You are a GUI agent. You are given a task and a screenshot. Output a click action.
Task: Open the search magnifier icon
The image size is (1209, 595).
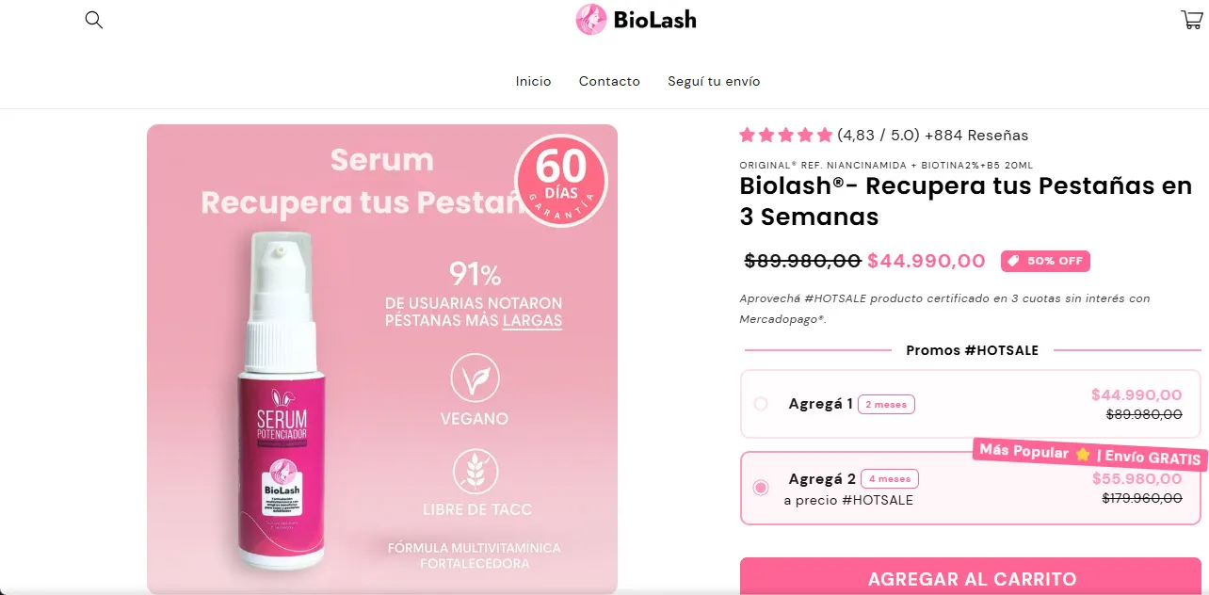[94, 20]
